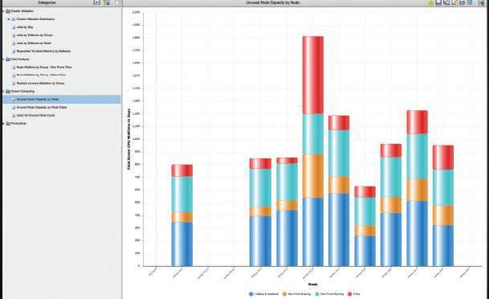The image size is (489, 299).
Task: Click the orange segment of the tallest bar
Action: coord(313,176)
